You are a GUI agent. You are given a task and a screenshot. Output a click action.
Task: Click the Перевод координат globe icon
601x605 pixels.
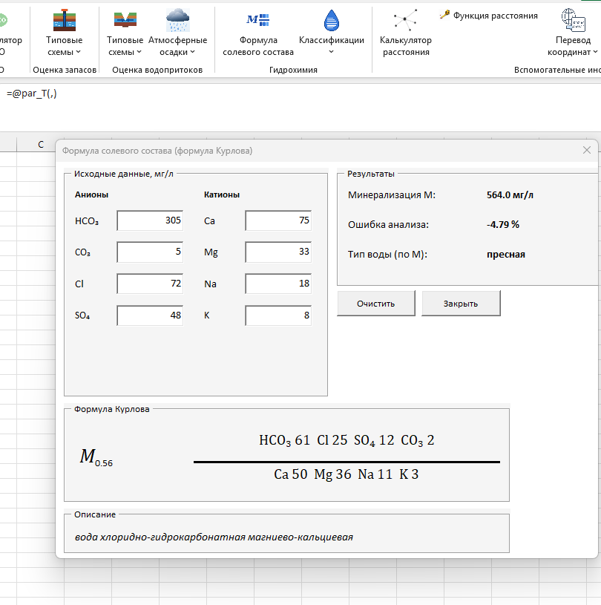(573, 20)
